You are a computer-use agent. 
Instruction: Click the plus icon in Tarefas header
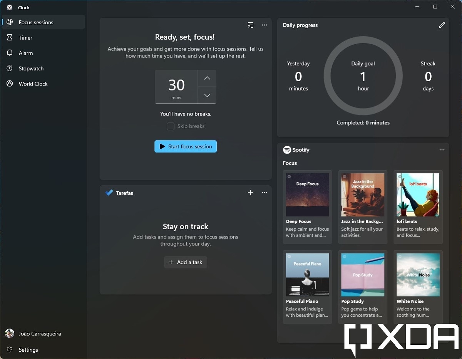click(250, 193)
